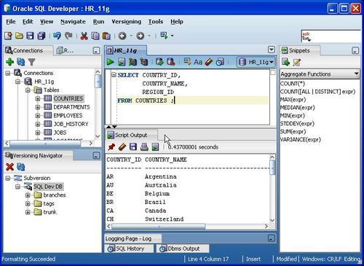Image resolution: width=364 pixels, height=266 pixels.
Task: Click the Copy toolbar icon
Action: point(95,36)
